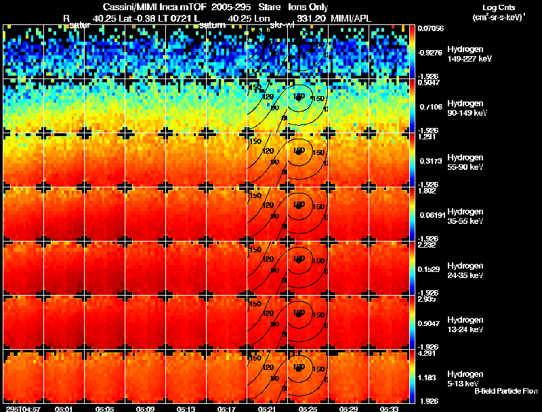The image size is (542, 412).
Task: Click the B-field Particle Flow text
Action: coord(506,391)
